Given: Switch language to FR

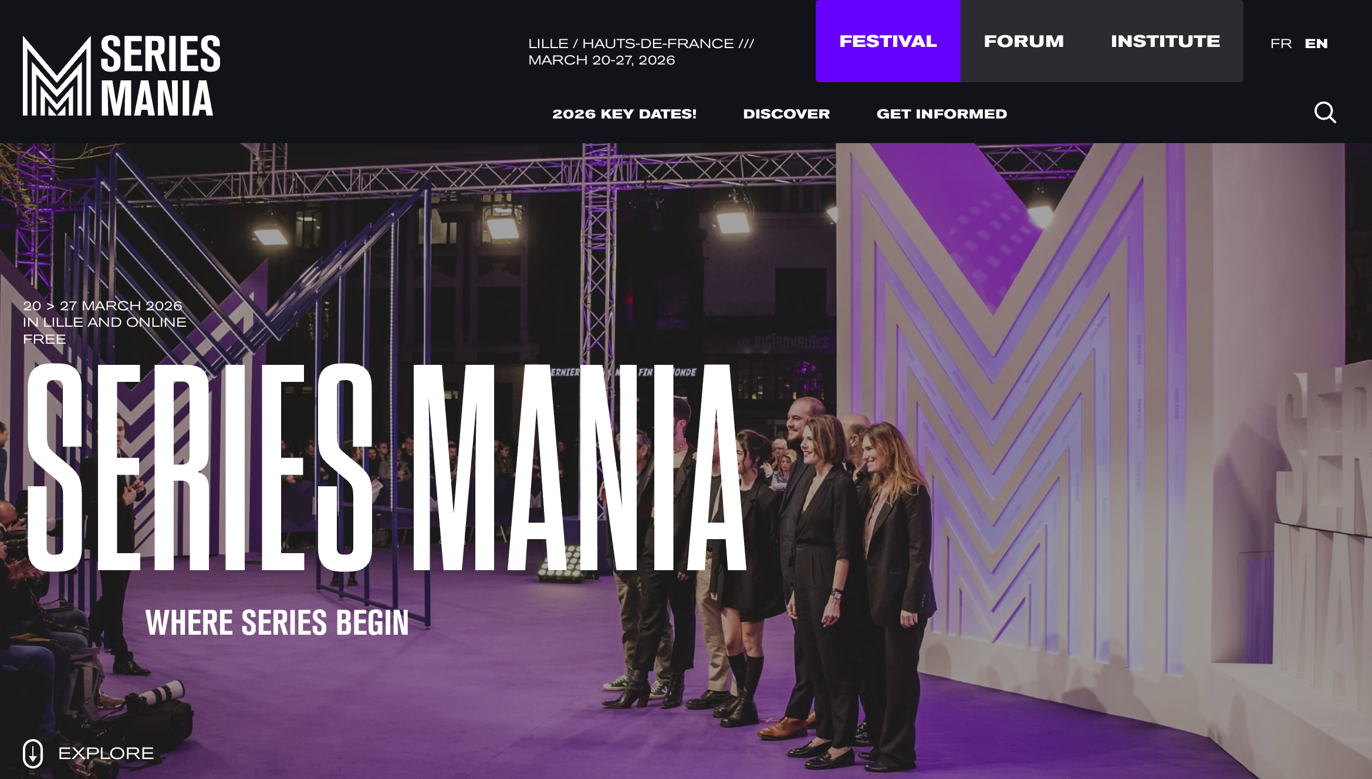Looking at the screenshot, I should (1281, 43).
